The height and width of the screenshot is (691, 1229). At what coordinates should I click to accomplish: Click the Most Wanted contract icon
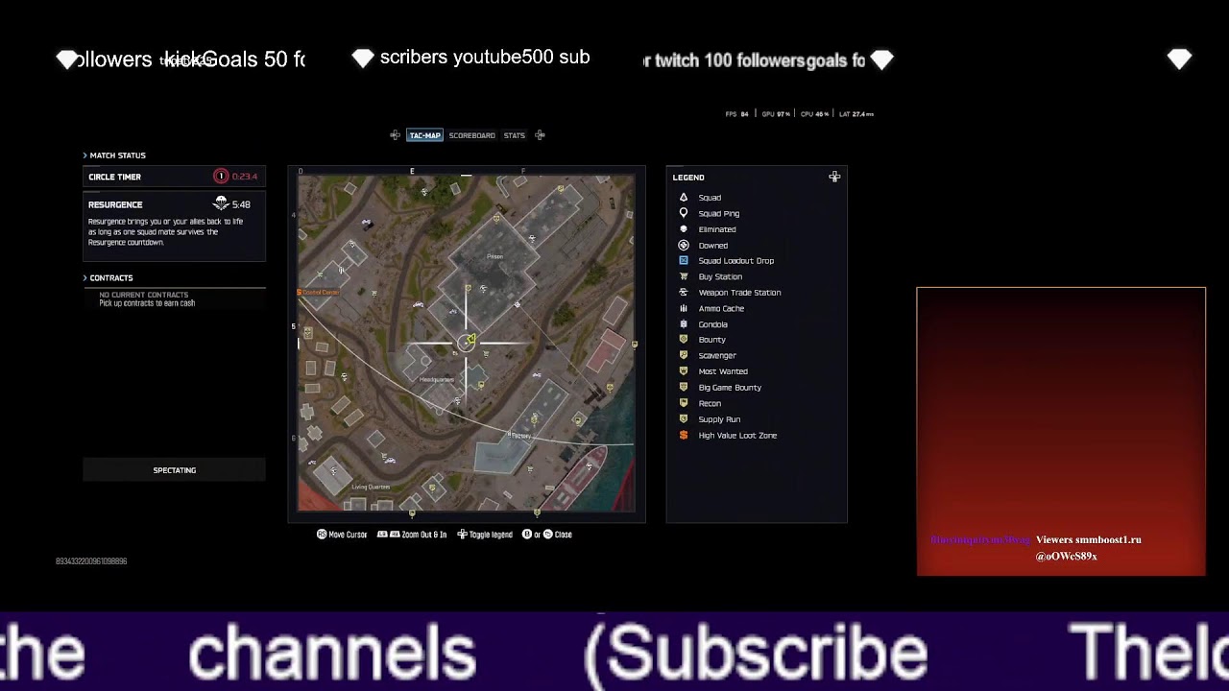click(684, 371)
